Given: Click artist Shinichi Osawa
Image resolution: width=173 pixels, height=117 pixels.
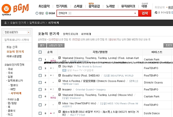Looking at the screenshot, I should 153,83.
